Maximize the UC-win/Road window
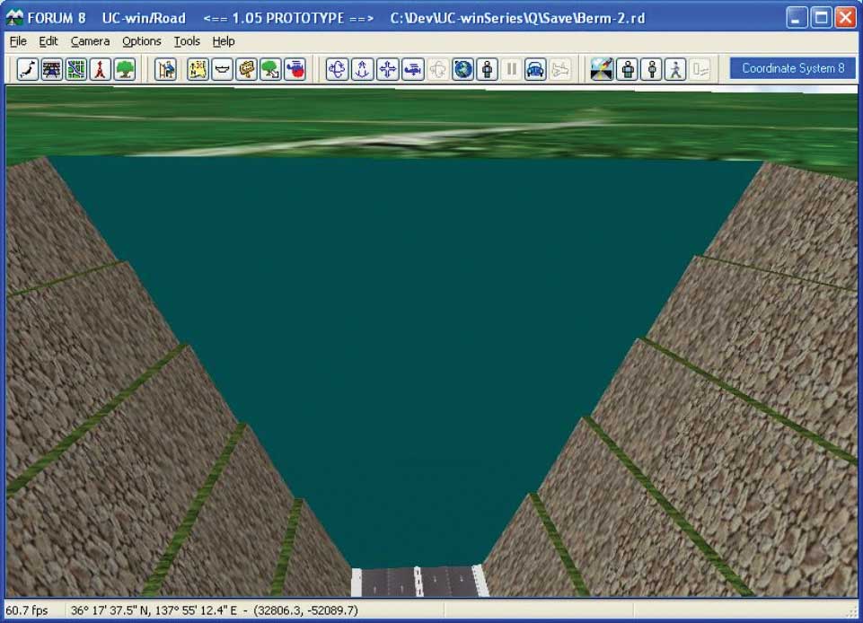 point(821,18)
